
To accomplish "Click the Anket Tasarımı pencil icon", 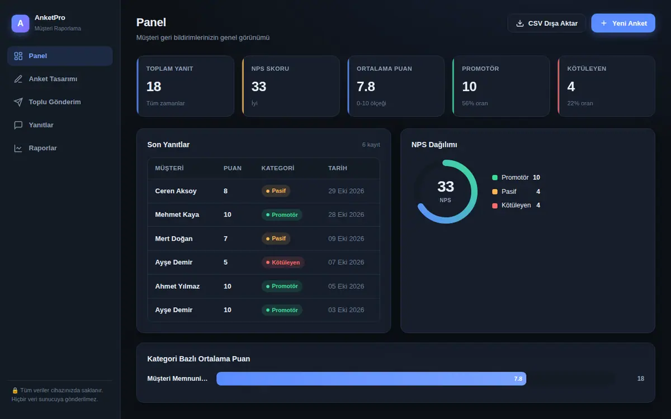I will 18,79.
